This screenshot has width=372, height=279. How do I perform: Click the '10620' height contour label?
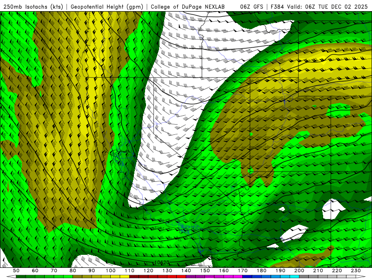162,263
